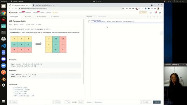Launch the Cherrytree app in the dock
Screen dimensions: 187x105
point(4,19)
